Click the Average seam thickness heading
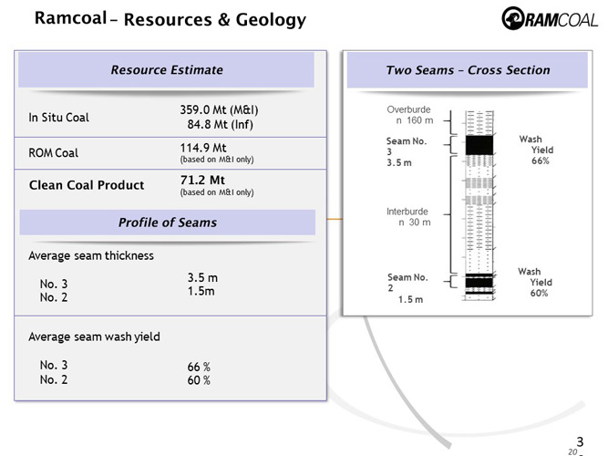608x456 pixels. (91, 255)
